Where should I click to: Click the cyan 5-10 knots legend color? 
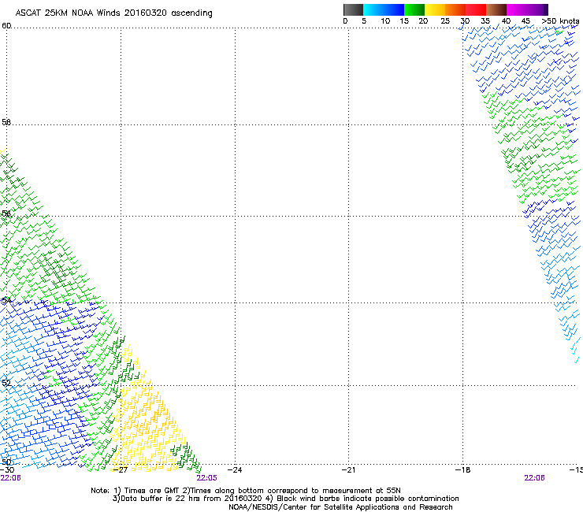(373, 9)
